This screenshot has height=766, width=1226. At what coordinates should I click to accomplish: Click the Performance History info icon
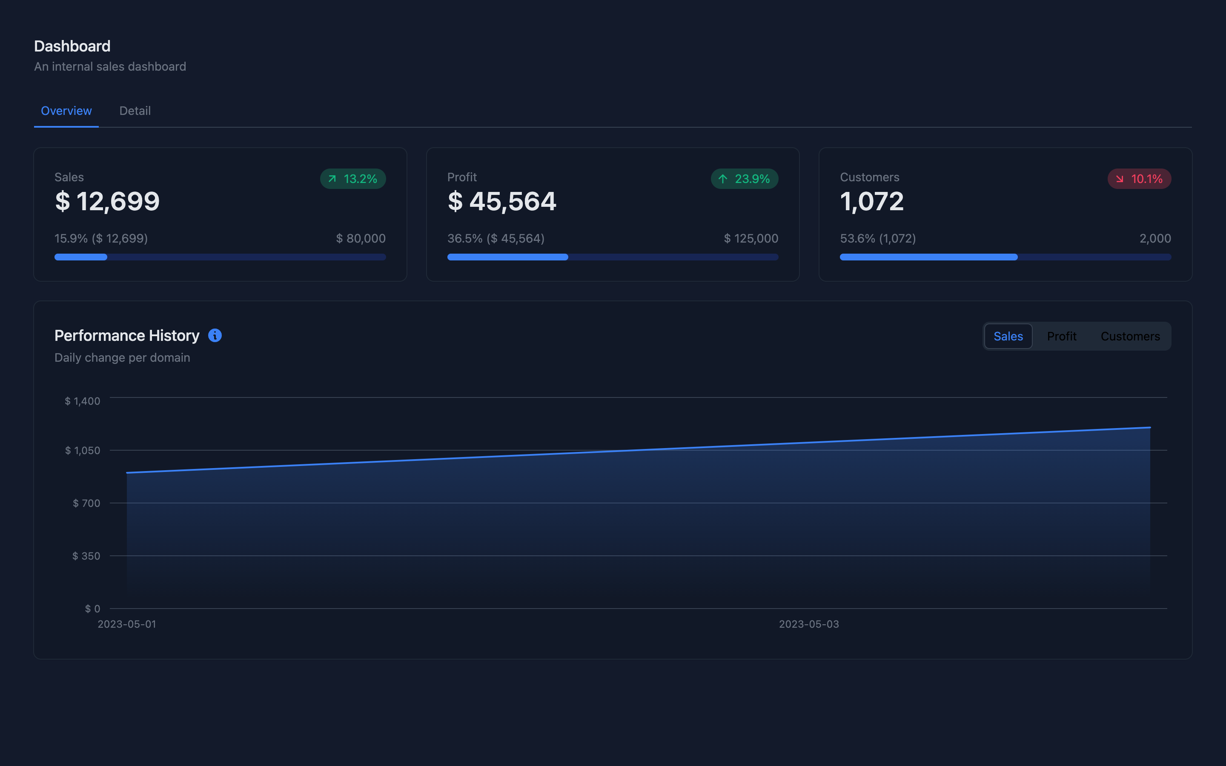215,335
